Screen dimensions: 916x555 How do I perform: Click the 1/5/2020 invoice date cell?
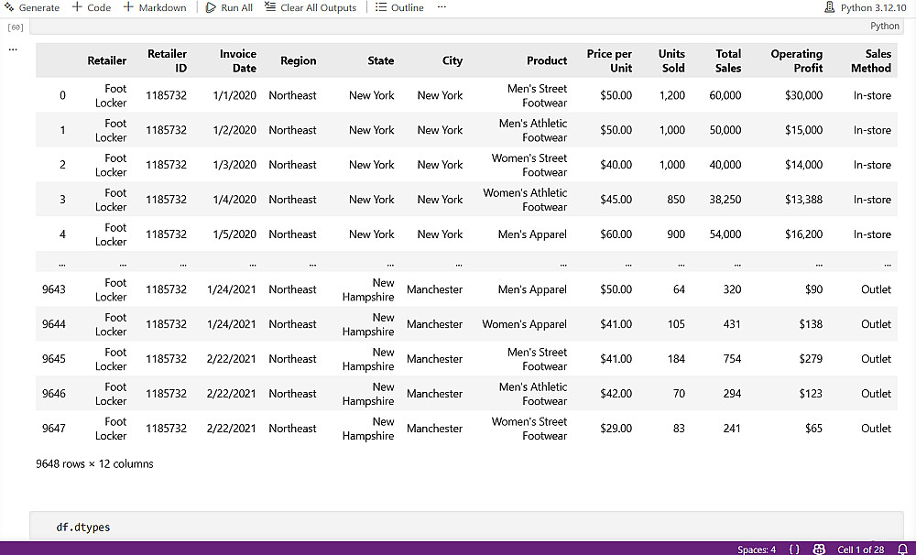234,234
